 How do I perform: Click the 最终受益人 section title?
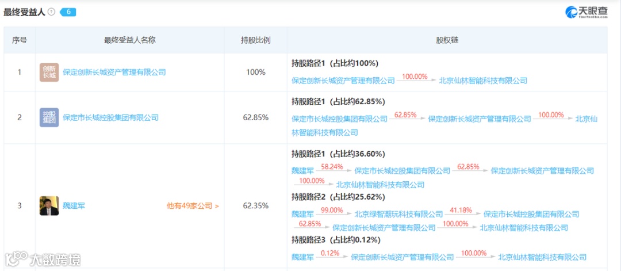[25, 12]
